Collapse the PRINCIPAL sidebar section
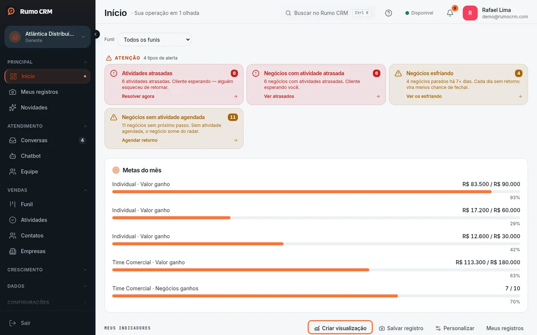 click(x=47, y=62)
